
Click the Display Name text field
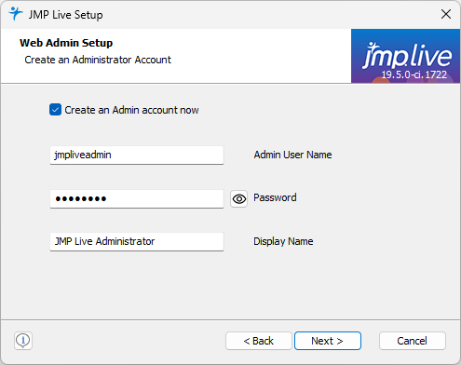tap(137, 241)
